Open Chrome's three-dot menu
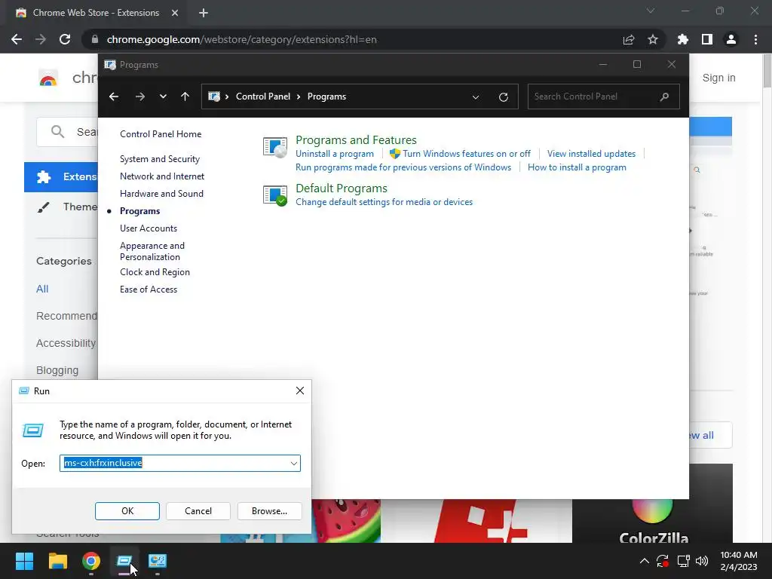The width and height of the screenshot is (772, 579). (x=755, y=39)
